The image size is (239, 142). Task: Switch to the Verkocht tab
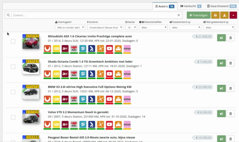191,6
